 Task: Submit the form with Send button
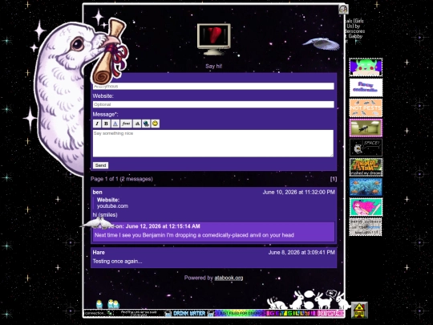point(100,165)
